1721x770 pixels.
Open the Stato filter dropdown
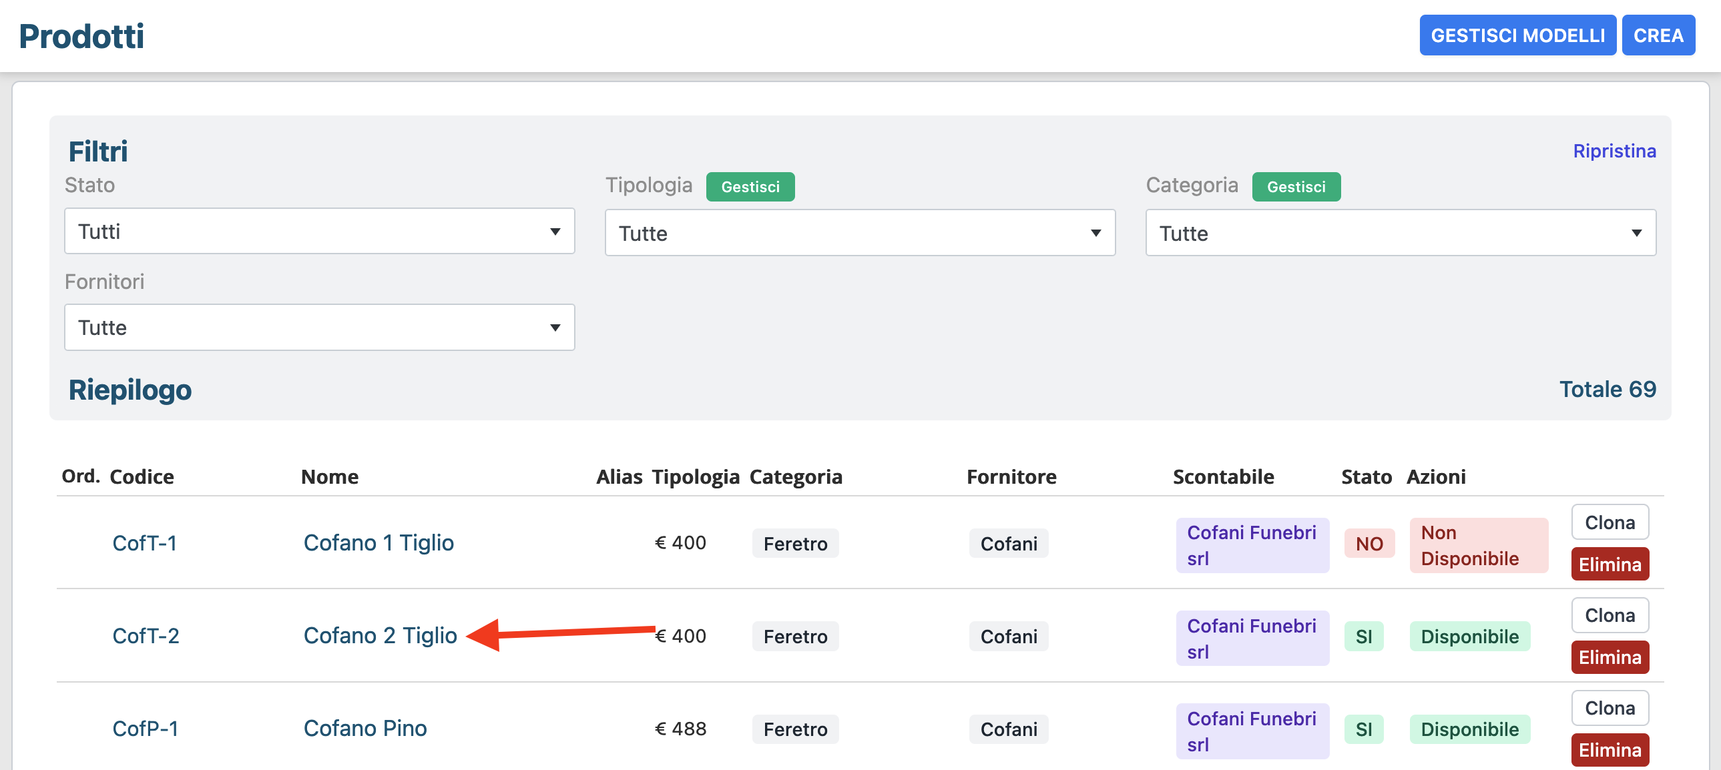[318, 231]
